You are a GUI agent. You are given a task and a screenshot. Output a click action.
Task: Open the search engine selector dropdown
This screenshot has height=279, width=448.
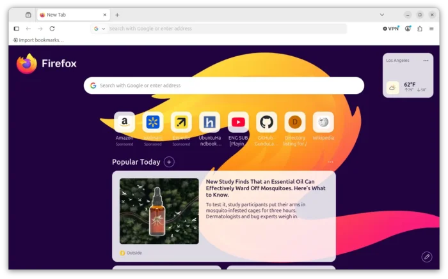point(99,29)
